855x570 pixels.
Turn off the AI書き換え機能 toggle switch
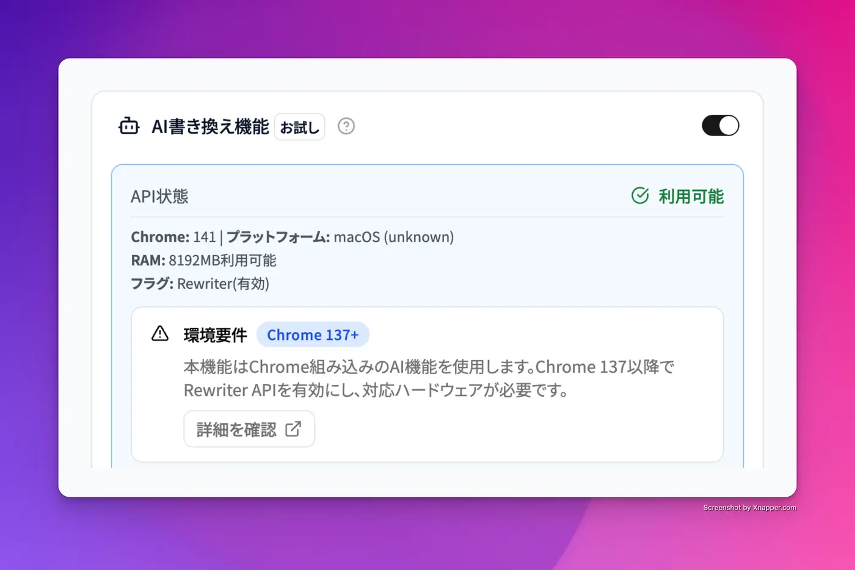(x=720, y=126)
